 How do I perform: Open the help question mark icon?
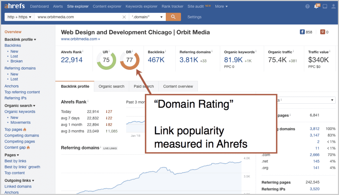click(308, 6)
